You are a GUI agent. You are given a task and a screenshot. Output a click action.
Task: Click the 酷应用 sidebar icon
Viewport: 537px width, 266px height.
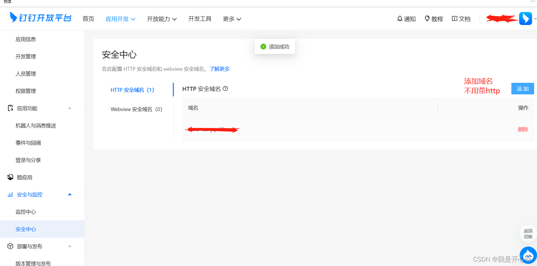[x=10, y=177]
